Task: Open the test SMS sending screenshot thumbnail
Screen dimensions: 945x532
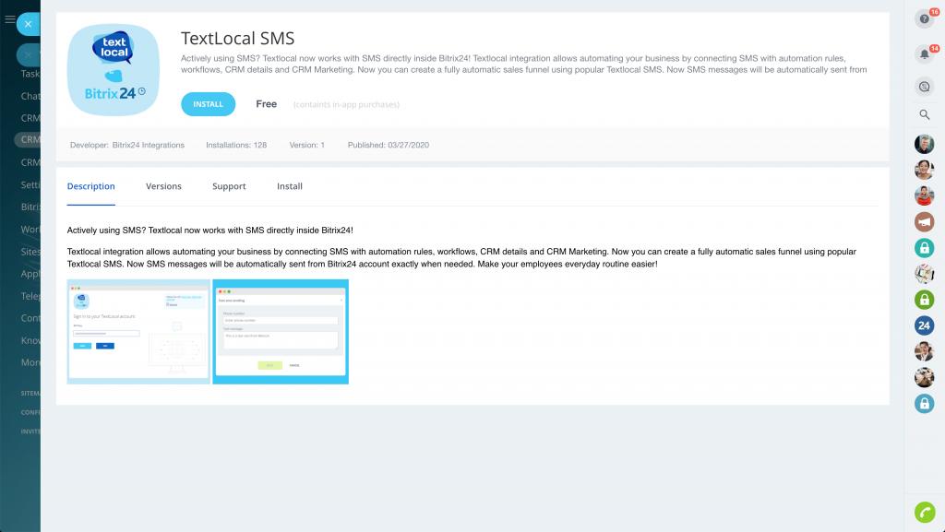Action: [281, 331]
